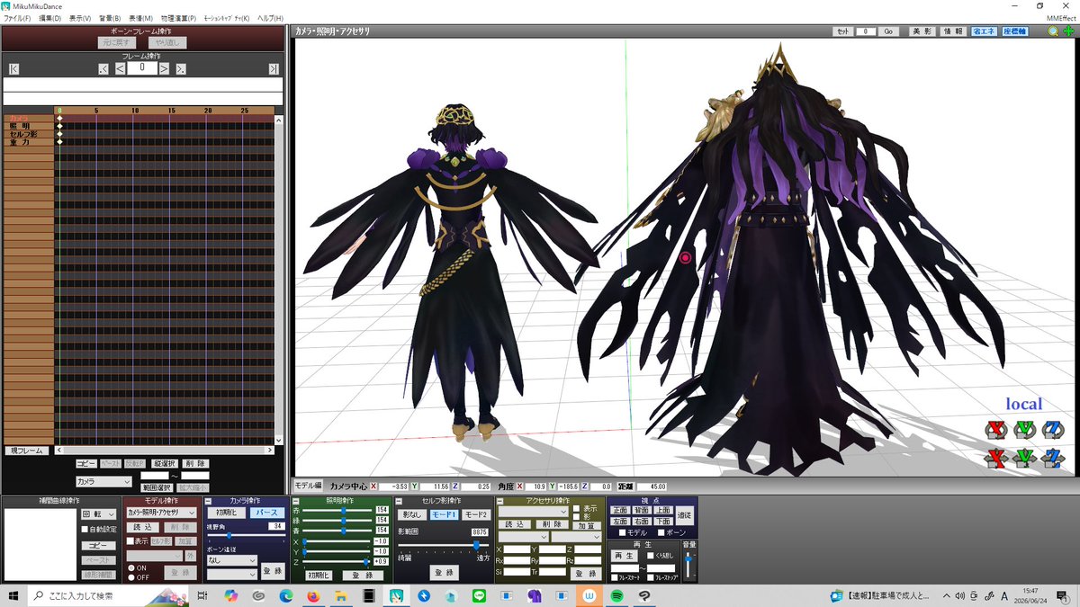The height and width of the screenshot is (607, 1080).
Task: Toggle くり返し repeat checkbox
Action: click(x=651, y=556)
